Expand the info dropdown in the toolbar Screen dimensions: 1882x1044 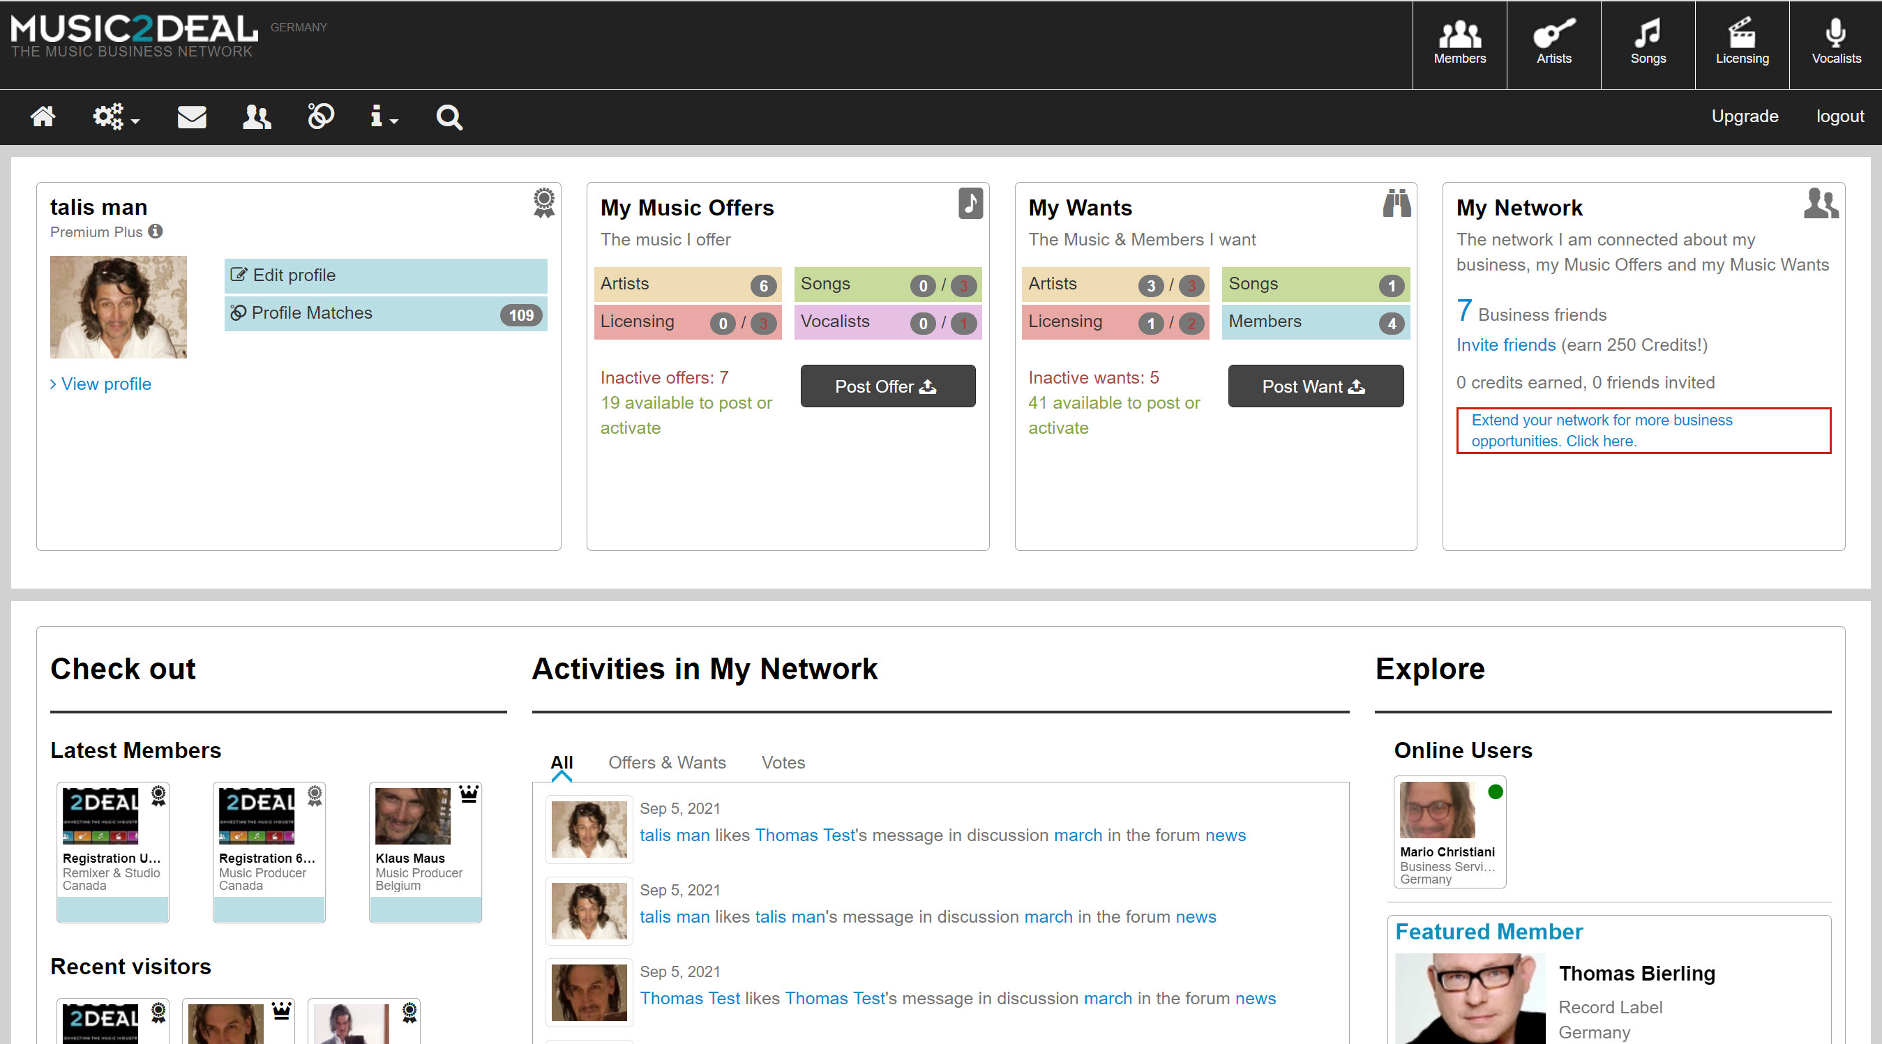pyautogui.click(x=382, y=117)
